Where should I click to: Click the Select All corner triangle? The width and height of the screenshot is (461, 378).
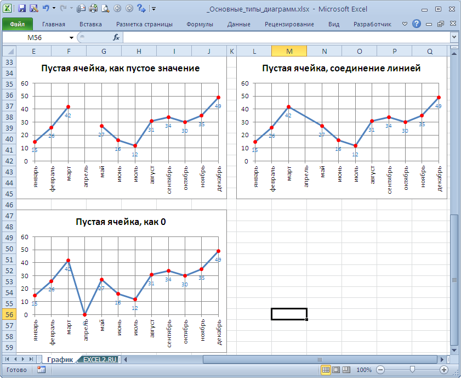[x=9, y=51]
